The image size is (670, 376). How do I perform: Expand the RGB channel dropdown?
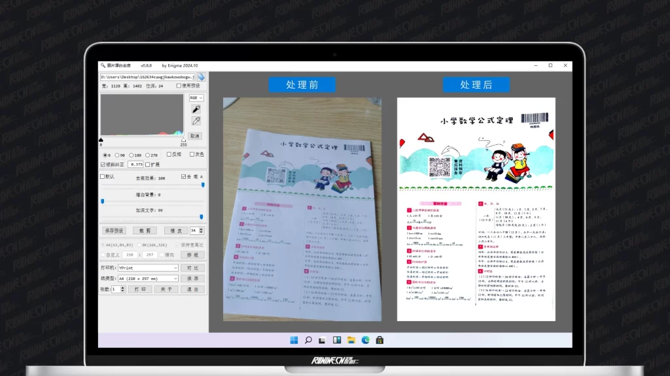coord(196,98)
